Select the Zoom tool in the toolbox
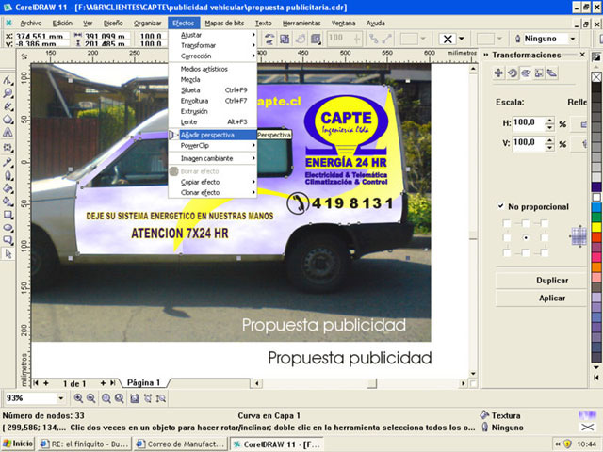This screenshot has height=452, width=603. click(x=8, y=93)
